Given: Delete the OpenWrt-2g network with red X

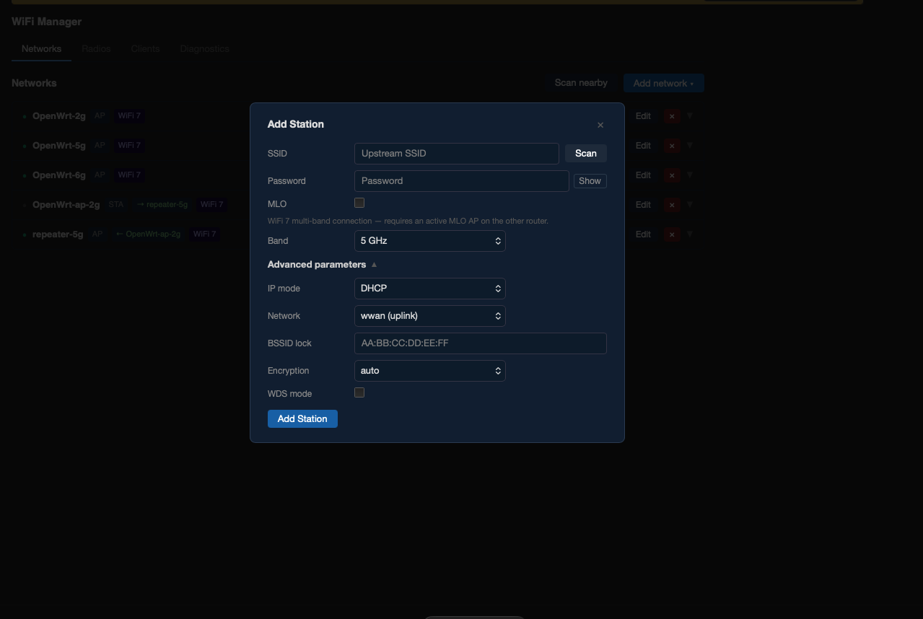Looking at the screenshot, I should tap(672, 116).
